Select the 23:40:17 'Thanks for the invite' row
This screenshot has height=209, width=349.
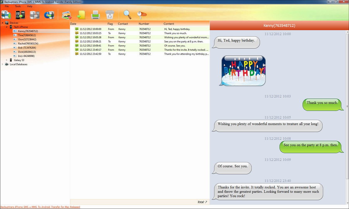(x=140, y=50)
